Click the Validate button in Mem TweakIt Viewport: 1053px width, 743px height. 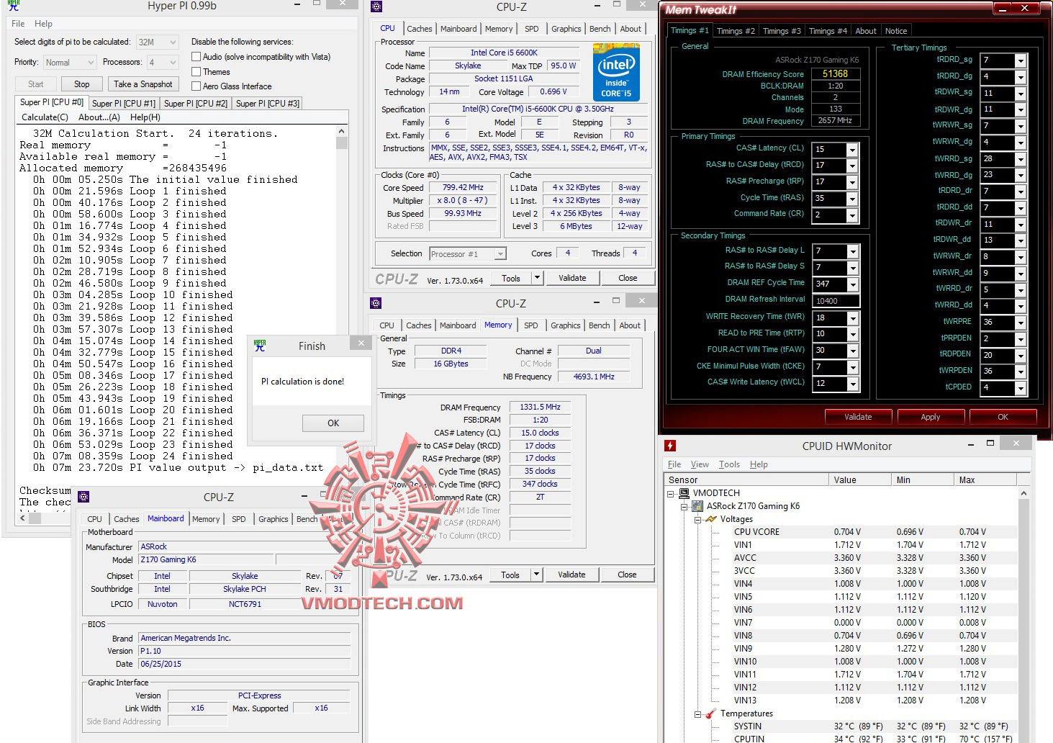click(x=858, y=417)
